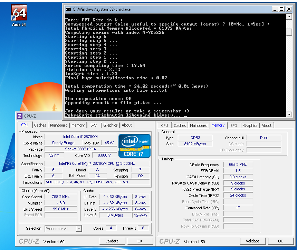Click L1 Data cache 4 x 32 KBytes
This screenshot has width=297, height=250.
coord(115,197)
